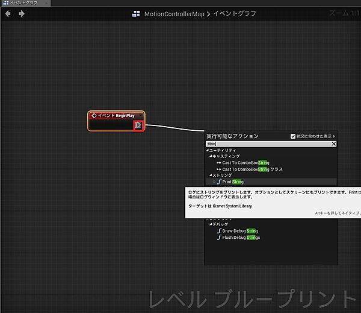
Task: Collapse the ストリング category
Action: coord(211,175)
